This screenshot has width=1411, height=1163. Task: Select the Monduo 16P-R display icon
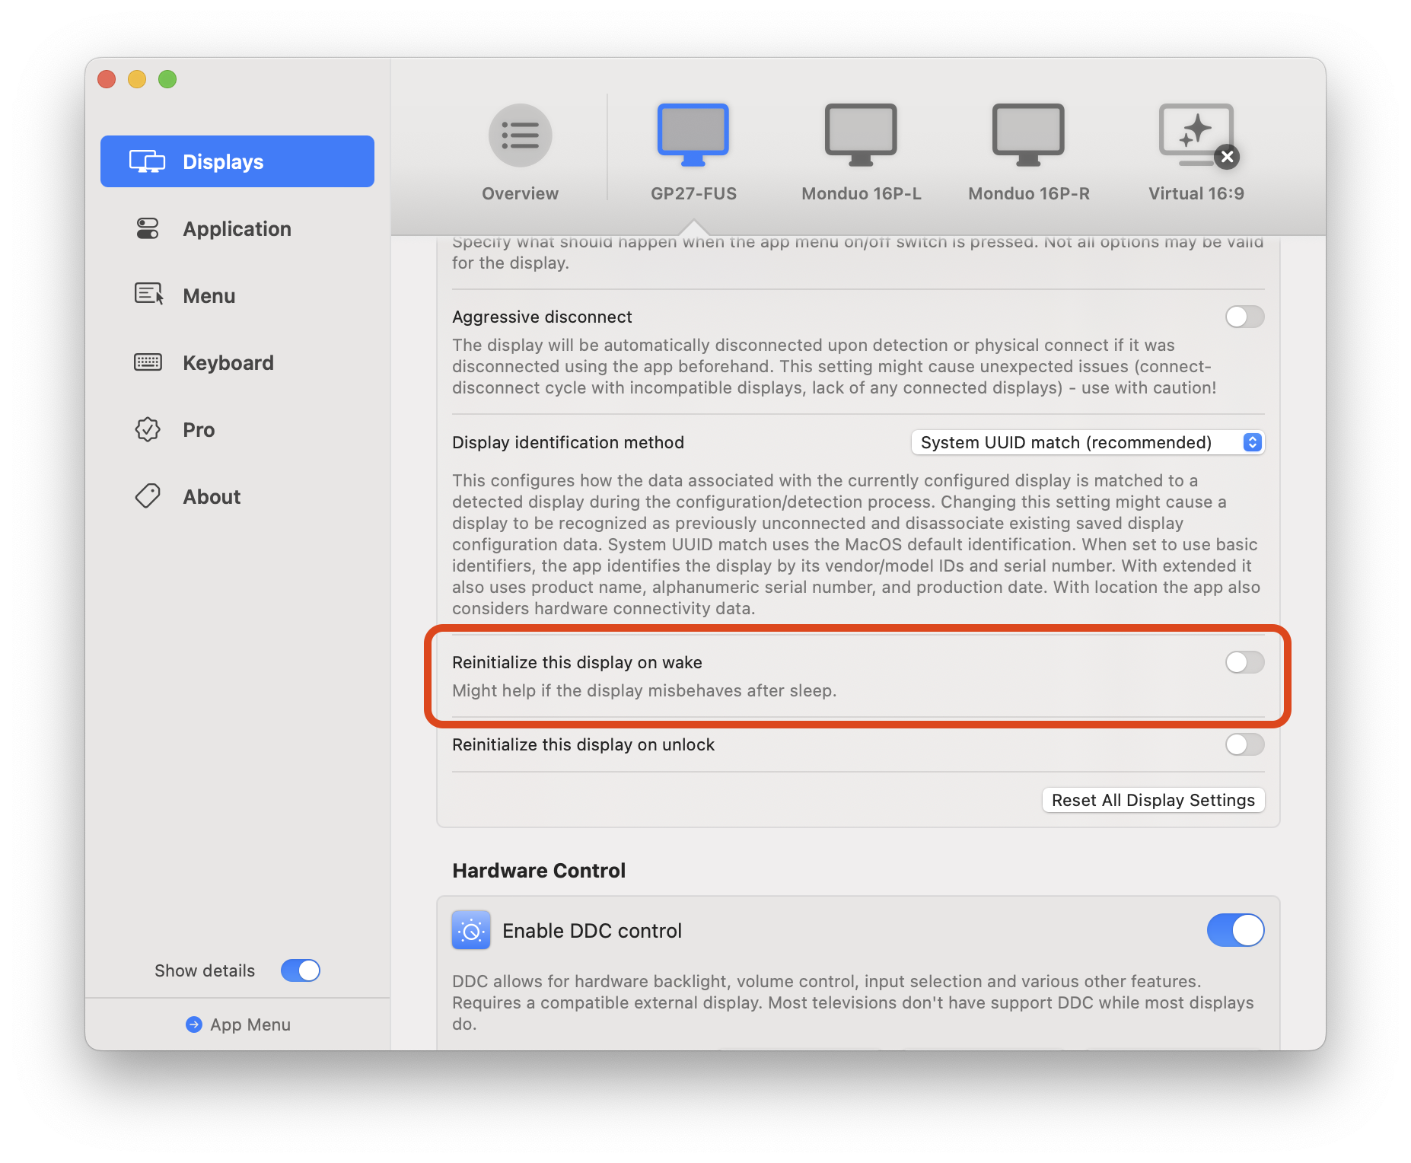point(1028,135)
